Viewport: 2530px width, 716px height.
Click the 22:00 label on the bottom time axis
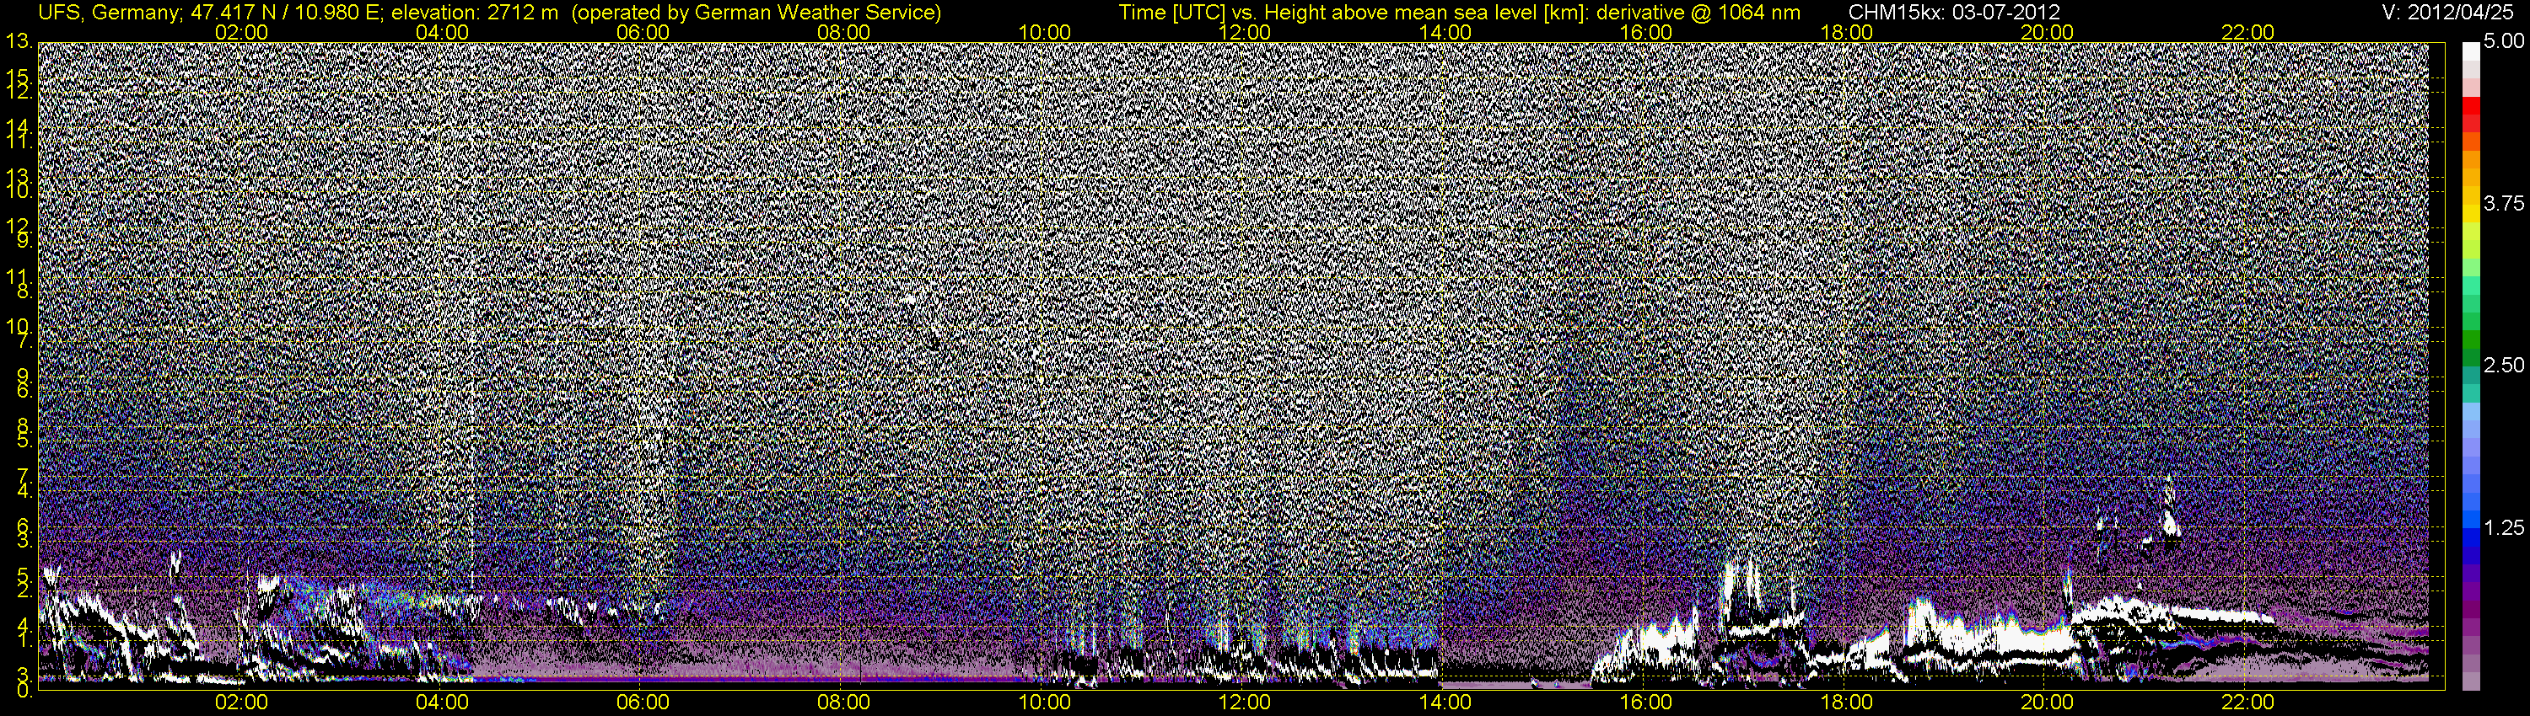(x=2248, y=703)
